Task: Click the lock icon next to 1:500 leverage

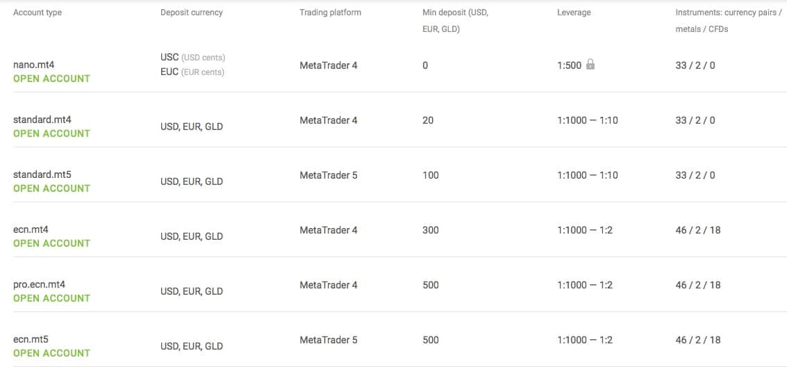Action: [590, 64]
